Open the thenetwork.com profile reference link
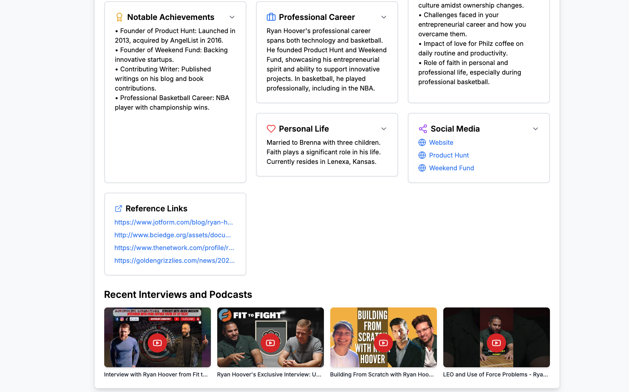Screen dimensions: 629x392 174,248
